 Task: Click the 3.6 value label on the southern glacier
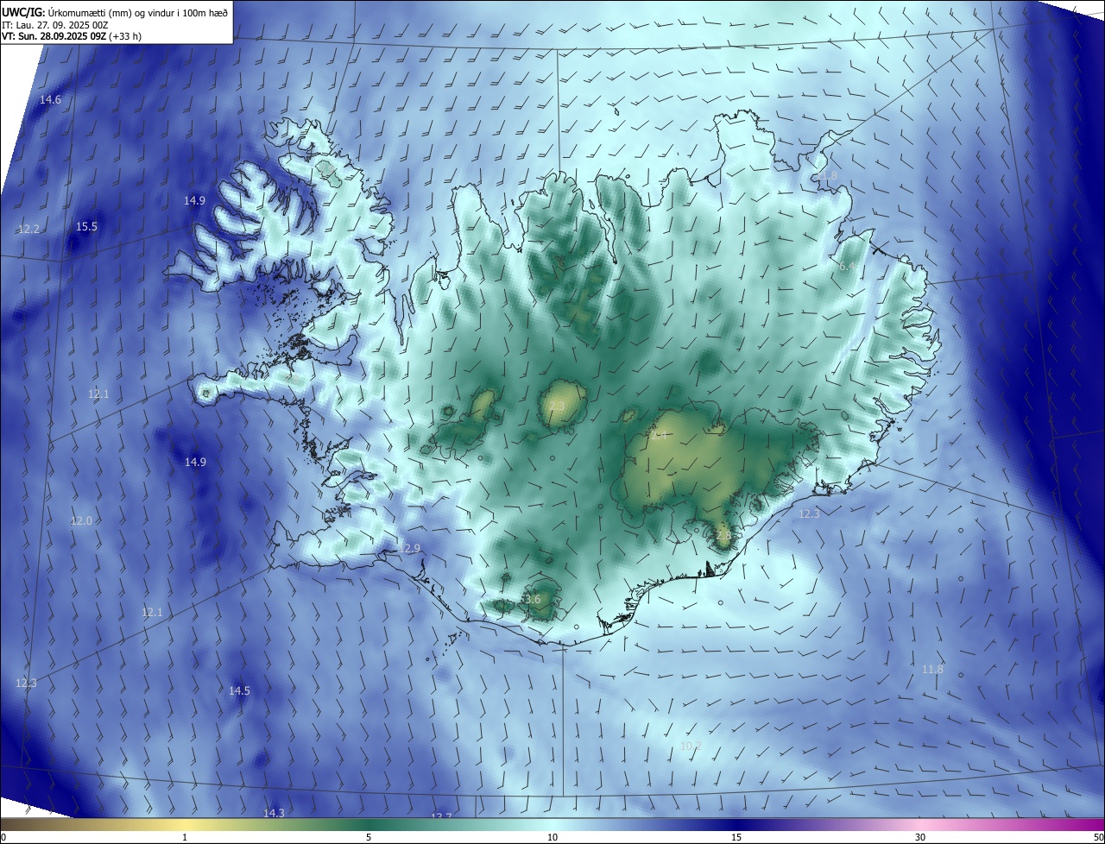[x=531, y=600]
